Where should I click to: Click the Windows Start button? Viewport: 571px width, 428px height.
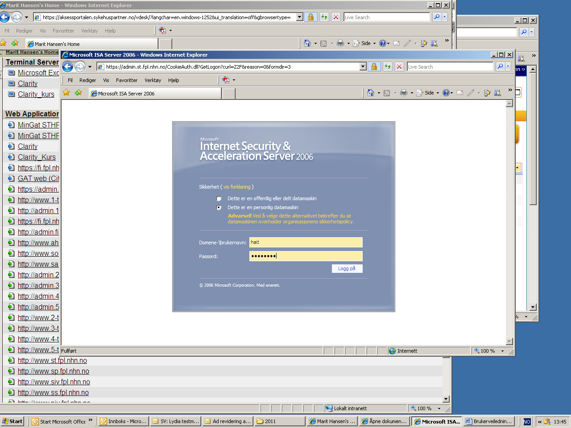tap(12, 421)
